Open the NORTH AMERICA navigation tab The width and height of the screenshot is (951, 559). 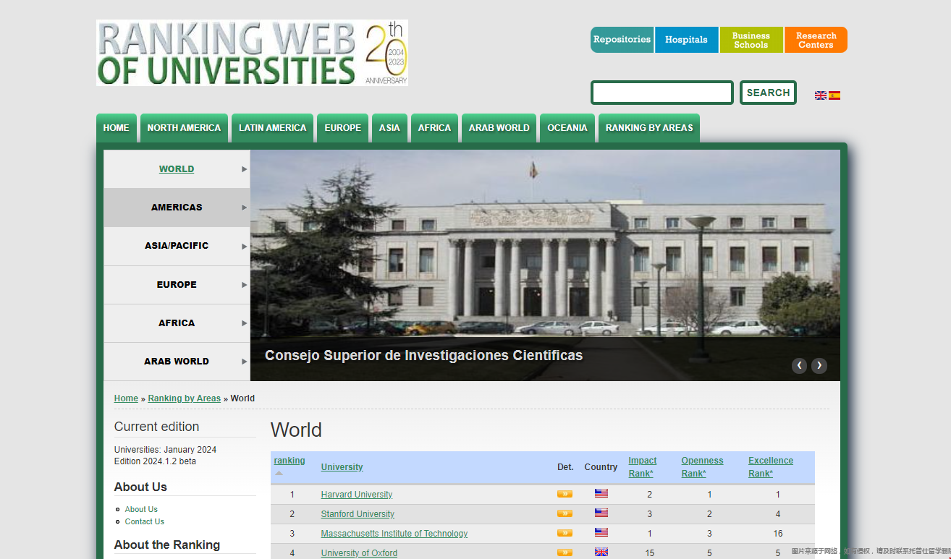(x=184, y=128)
